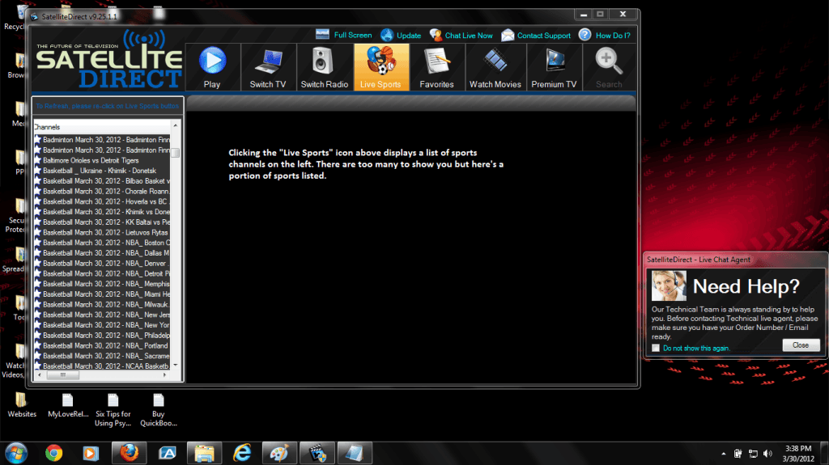Select the Basketball Bilbao Basket channel
Image resolution: width=829 pixels, height=465 pixels.
point(102,181)
